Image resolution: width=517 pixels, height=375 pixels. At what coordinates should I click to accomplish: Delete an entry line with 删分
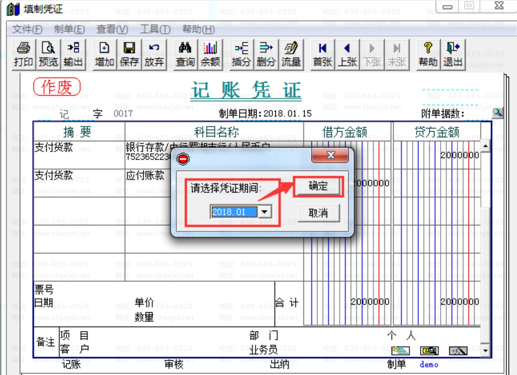pos(266,55)
